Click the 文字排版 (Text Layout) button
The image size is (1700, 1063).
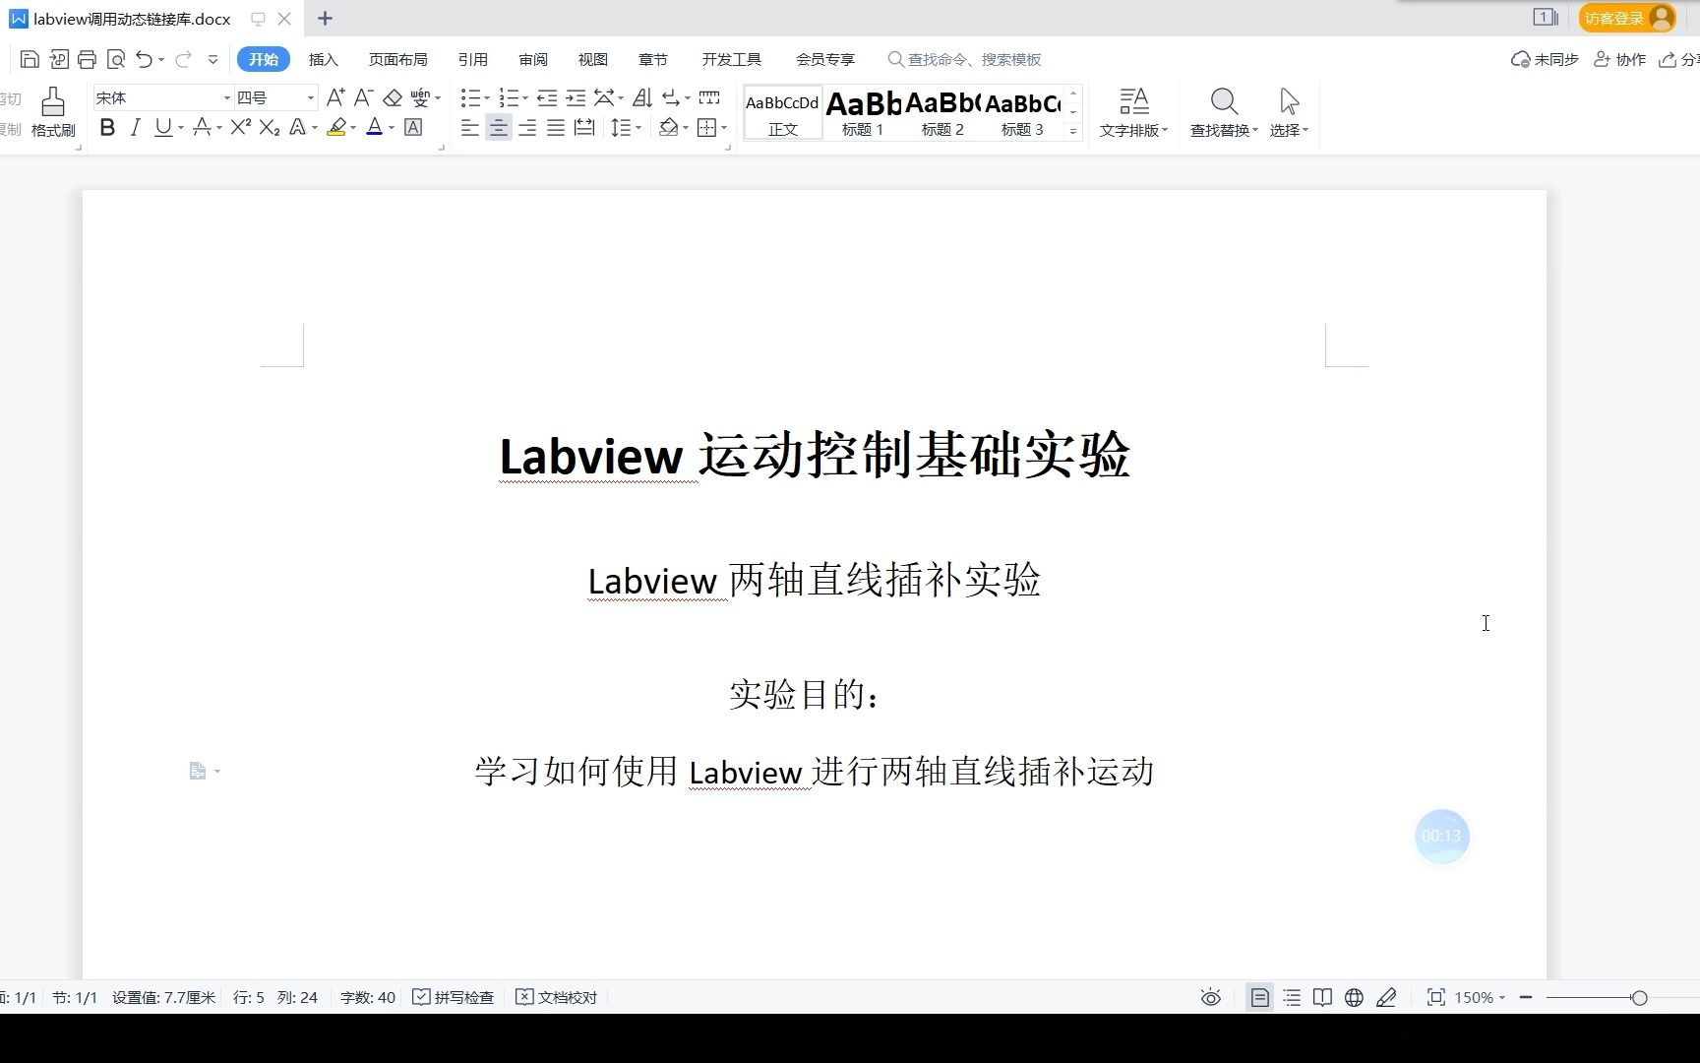click(x=1133, y=112)
